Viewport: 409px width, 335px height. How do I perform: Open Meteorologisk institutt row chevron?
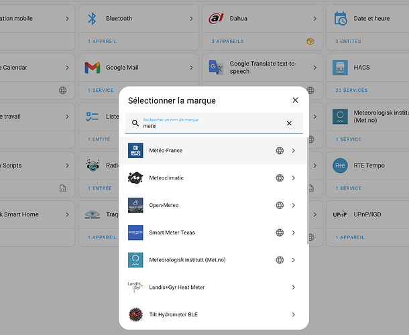[294, 260]
